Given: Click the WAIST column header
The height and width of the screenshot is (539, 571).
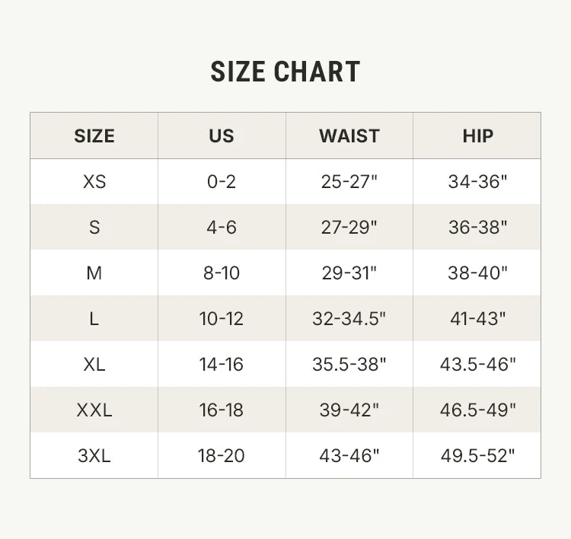Looking at the screenshot, I should [349, 136].
